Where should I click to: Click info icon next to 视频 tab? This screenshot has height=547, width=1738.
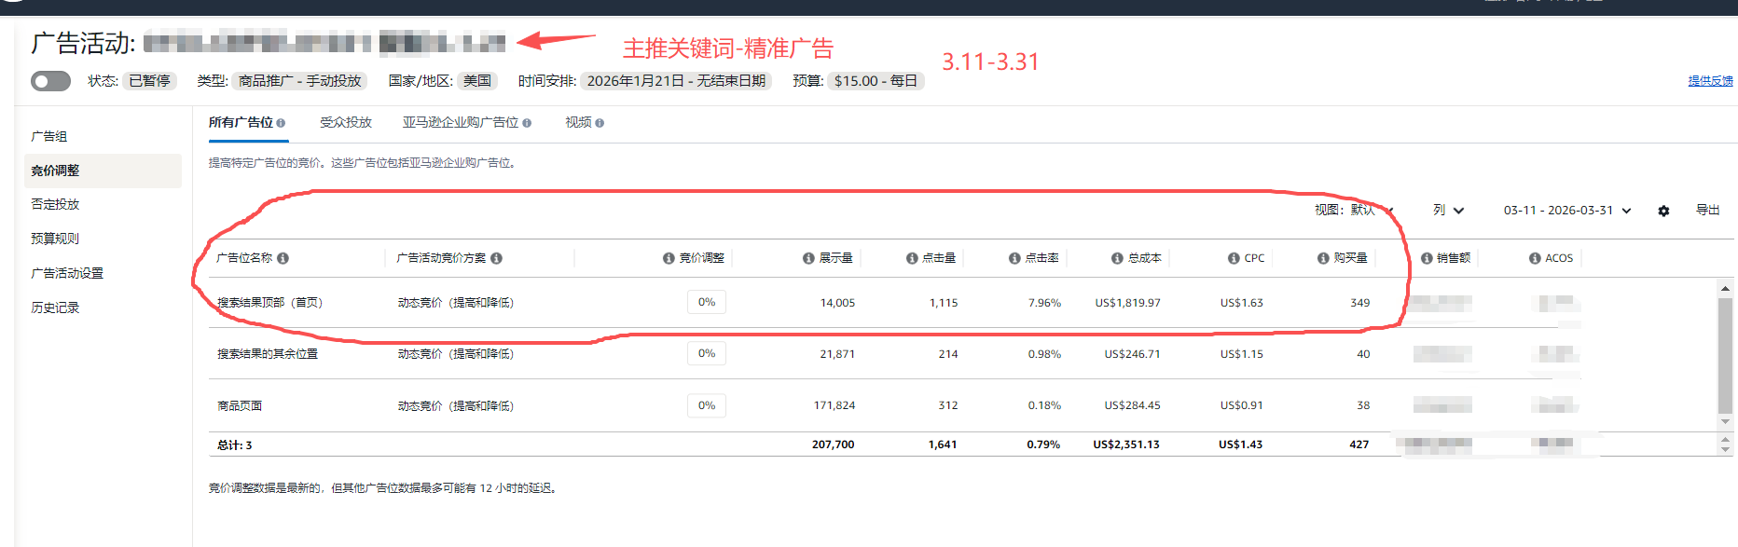tap(600, 123)
